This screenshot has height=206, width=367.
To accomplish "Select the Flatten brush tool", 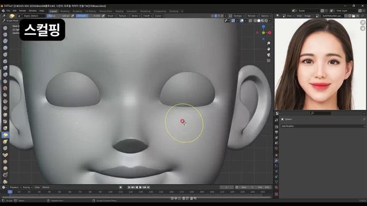I will [5, 95].
